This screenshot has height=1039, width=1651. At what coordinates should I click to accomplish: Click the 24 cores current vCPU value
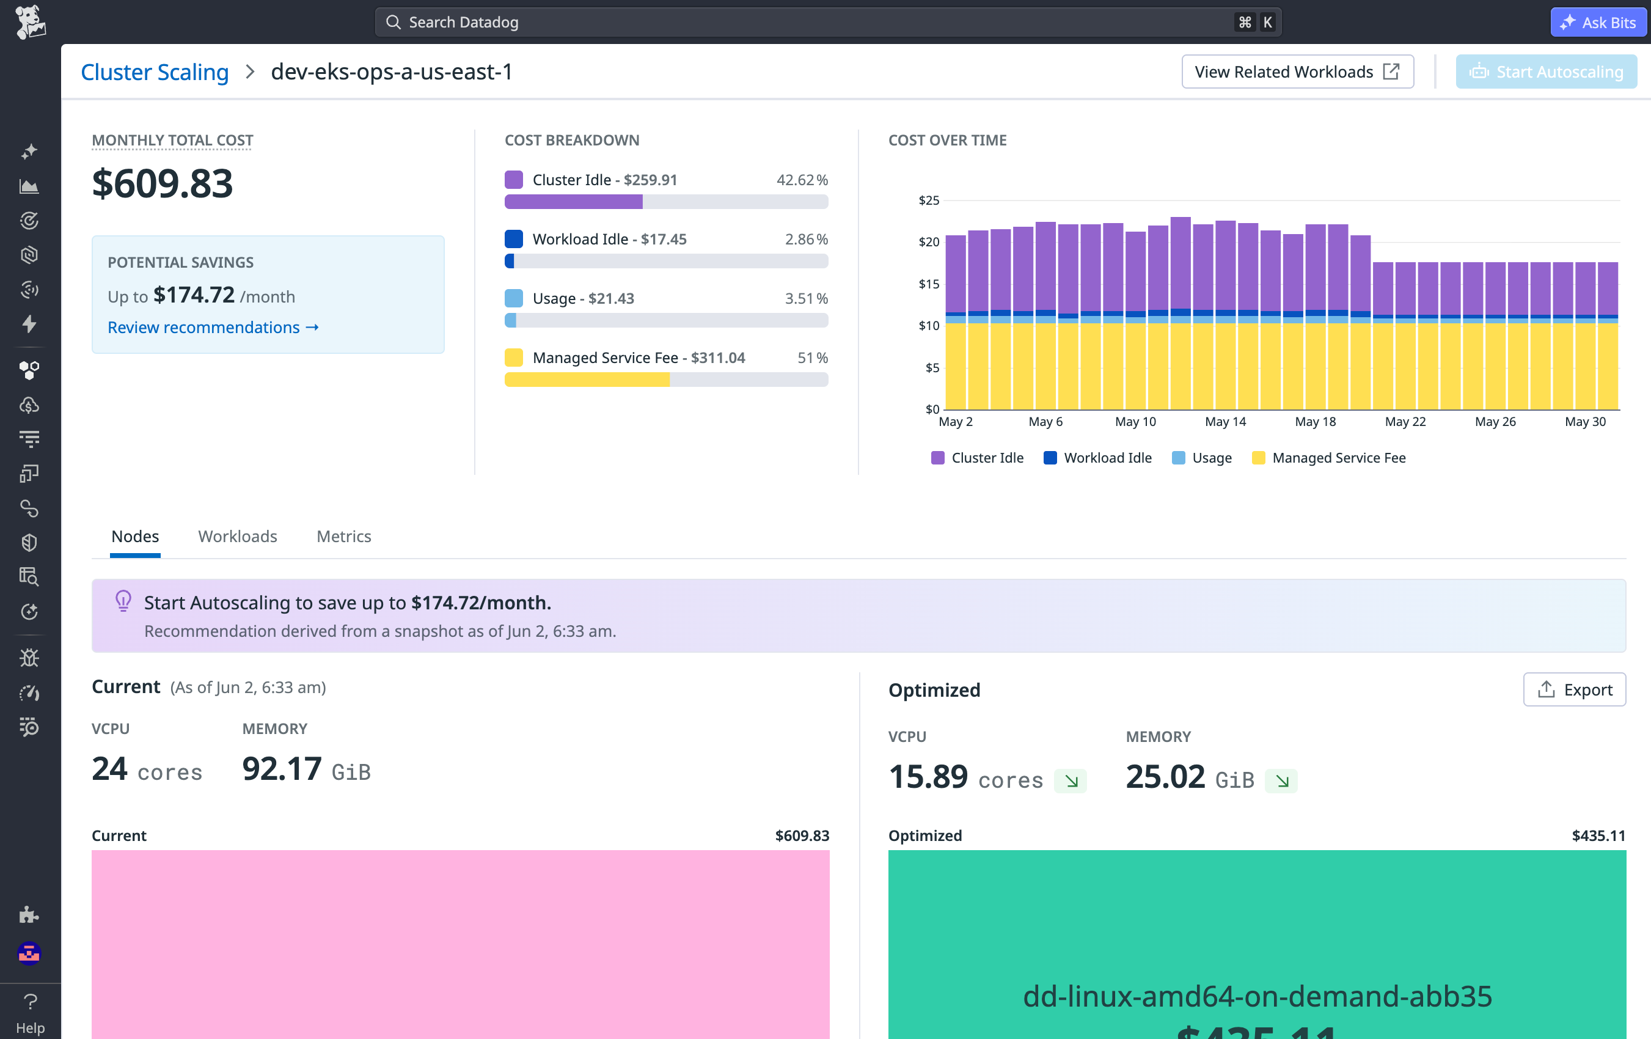147,768
